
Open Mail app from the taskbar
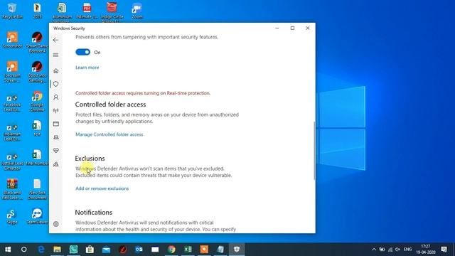[106, 250]
